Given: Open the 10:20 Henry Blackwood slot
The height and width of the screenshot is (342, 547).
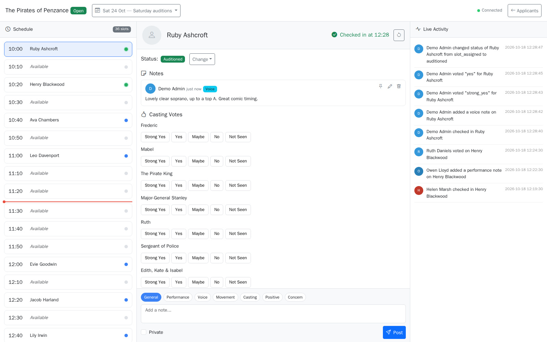Looking at the screenshot, I should click(x=68, y=85).
